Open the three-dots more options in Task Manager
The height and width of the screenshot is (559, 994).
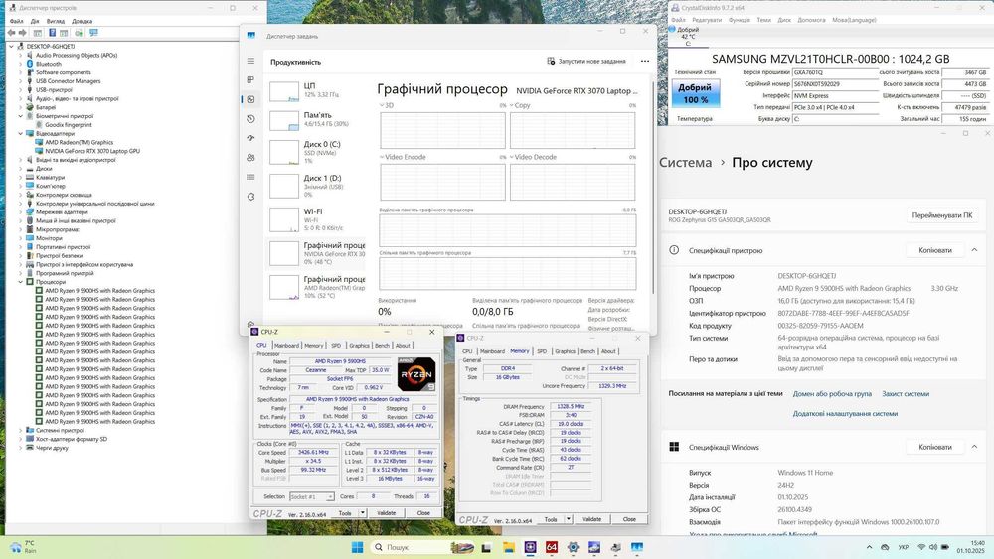pyautogui.click(x=645, y=61)
